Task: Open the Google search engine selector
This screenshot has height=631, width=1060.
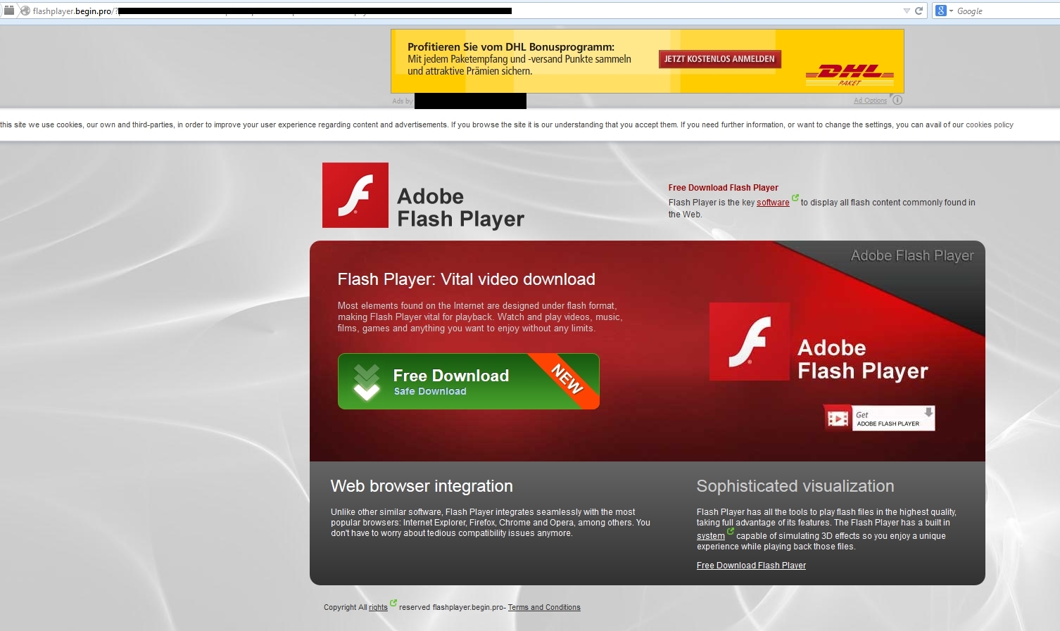Action: [944, 11]
